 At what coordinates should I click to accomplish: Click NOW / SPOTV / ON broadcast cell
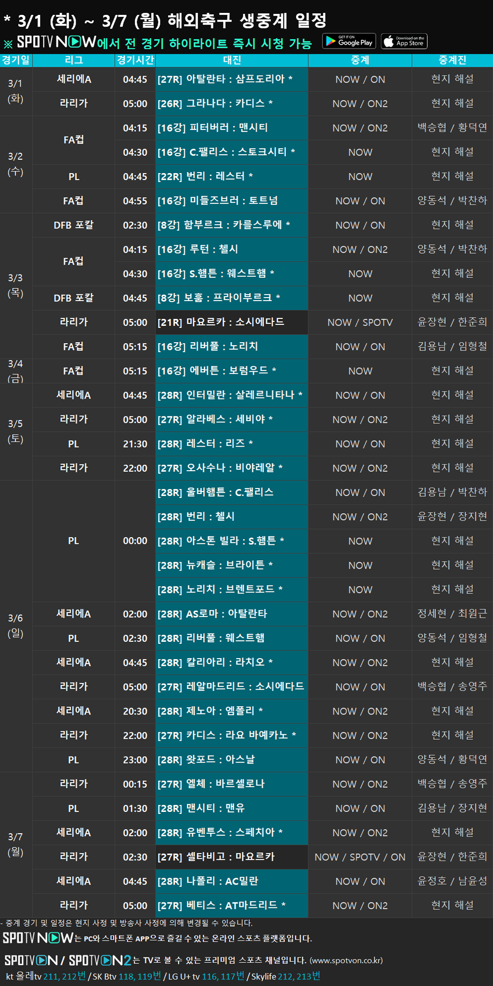[x=360, y=857]
